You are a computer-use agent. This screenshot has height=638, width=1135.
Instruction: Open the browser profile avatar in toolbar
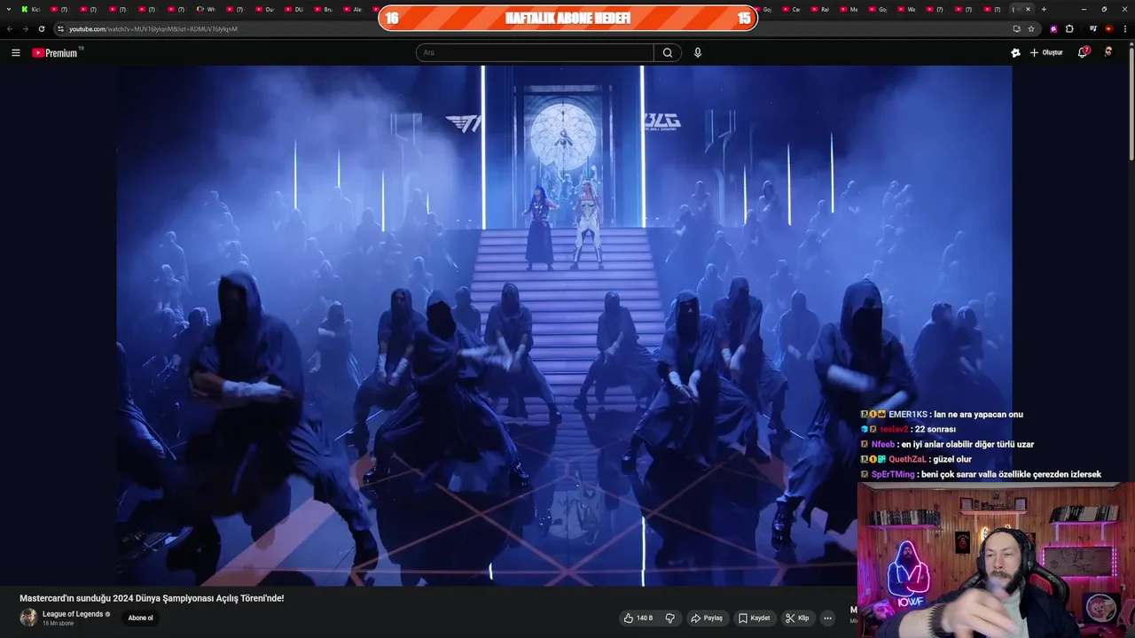click(x=1108, y=28)
